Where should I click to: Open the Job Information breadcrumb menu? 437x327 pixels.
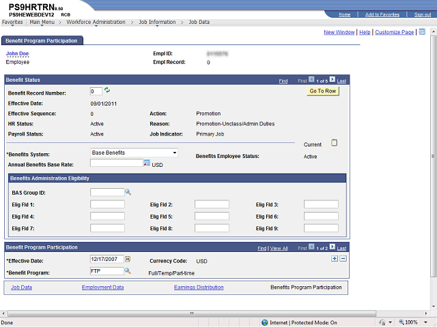pyautogui.click(x=157, y=22)
